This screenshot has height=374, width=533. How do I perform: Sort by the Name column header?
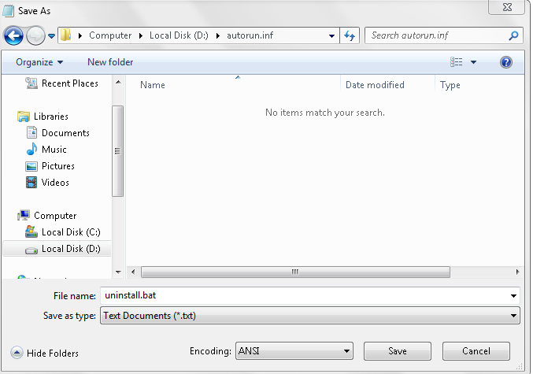tap(152, 85)
